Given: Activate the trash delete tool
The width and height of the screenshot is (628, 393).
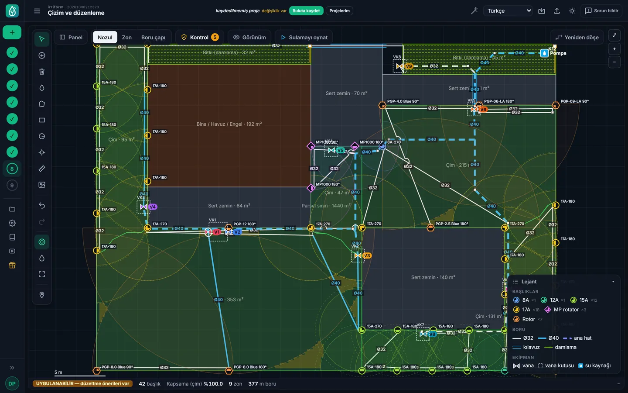Looking at the screenshot, I should pyautogui.click(x=42, y=72).
